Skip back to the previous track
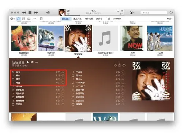Viewport: 183px width, 137px height. point(24,12)
